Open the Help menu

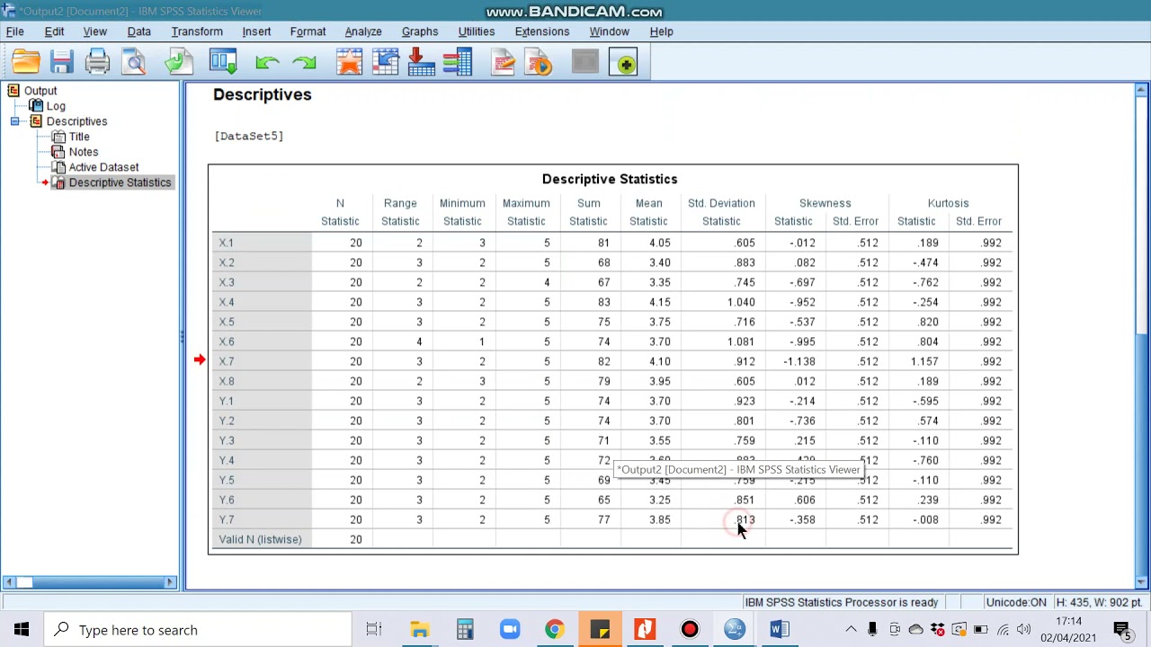pos(661,31)
